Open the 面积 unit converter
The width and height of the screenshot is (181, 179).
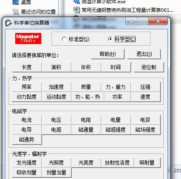pos(56,67)
